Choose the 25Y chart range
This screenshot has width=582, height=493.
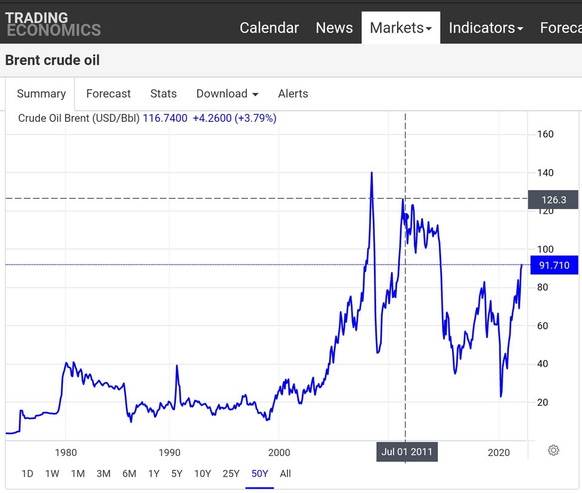231,474
